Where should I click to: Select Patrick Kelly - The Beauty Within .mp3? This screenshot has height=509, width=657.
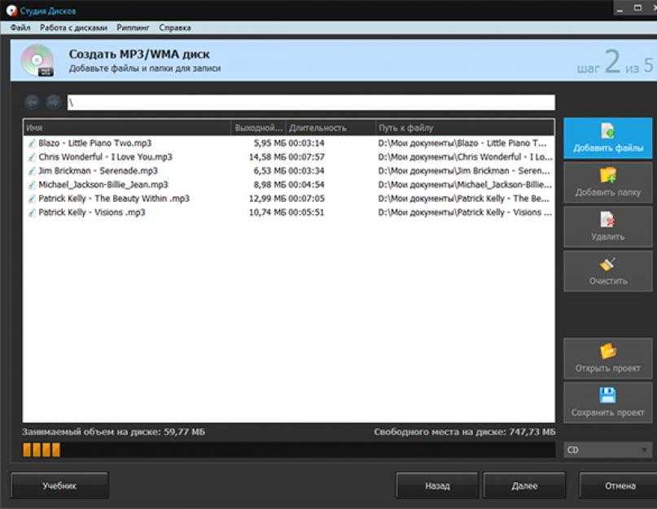[x=289, y=199]
